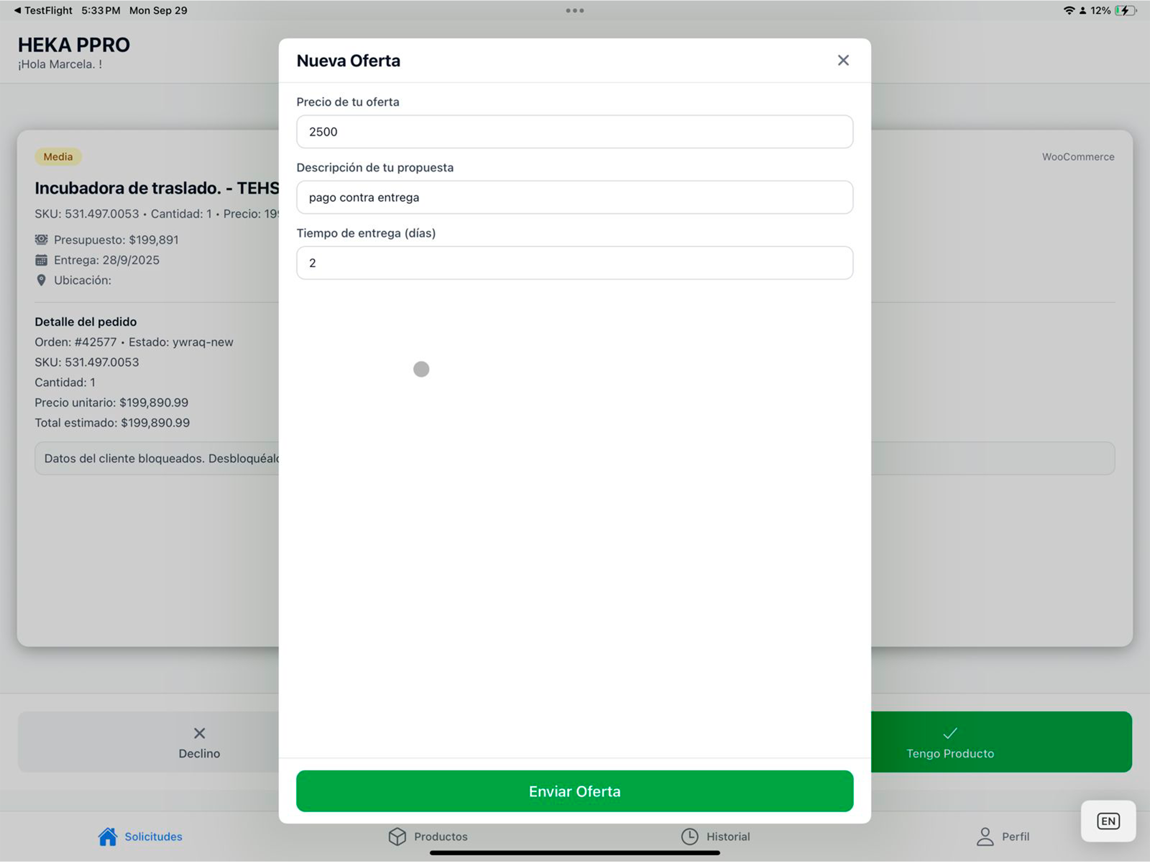Viewport: 1150px width, 862px height.
Task: Select 'Total estimado: $199,890.99' text
Action: 112,422
